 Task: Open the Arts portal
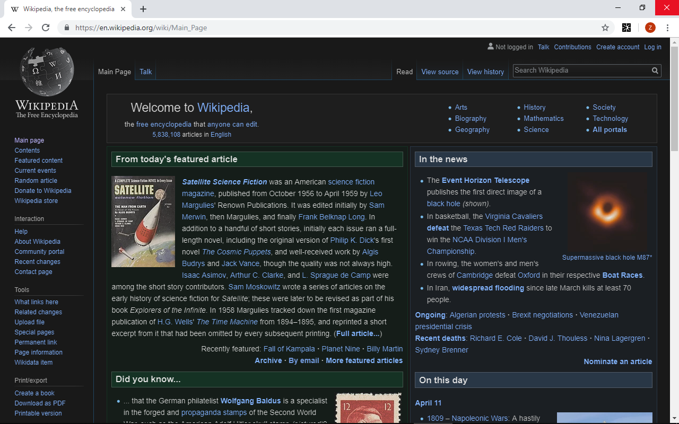point(461,107)
